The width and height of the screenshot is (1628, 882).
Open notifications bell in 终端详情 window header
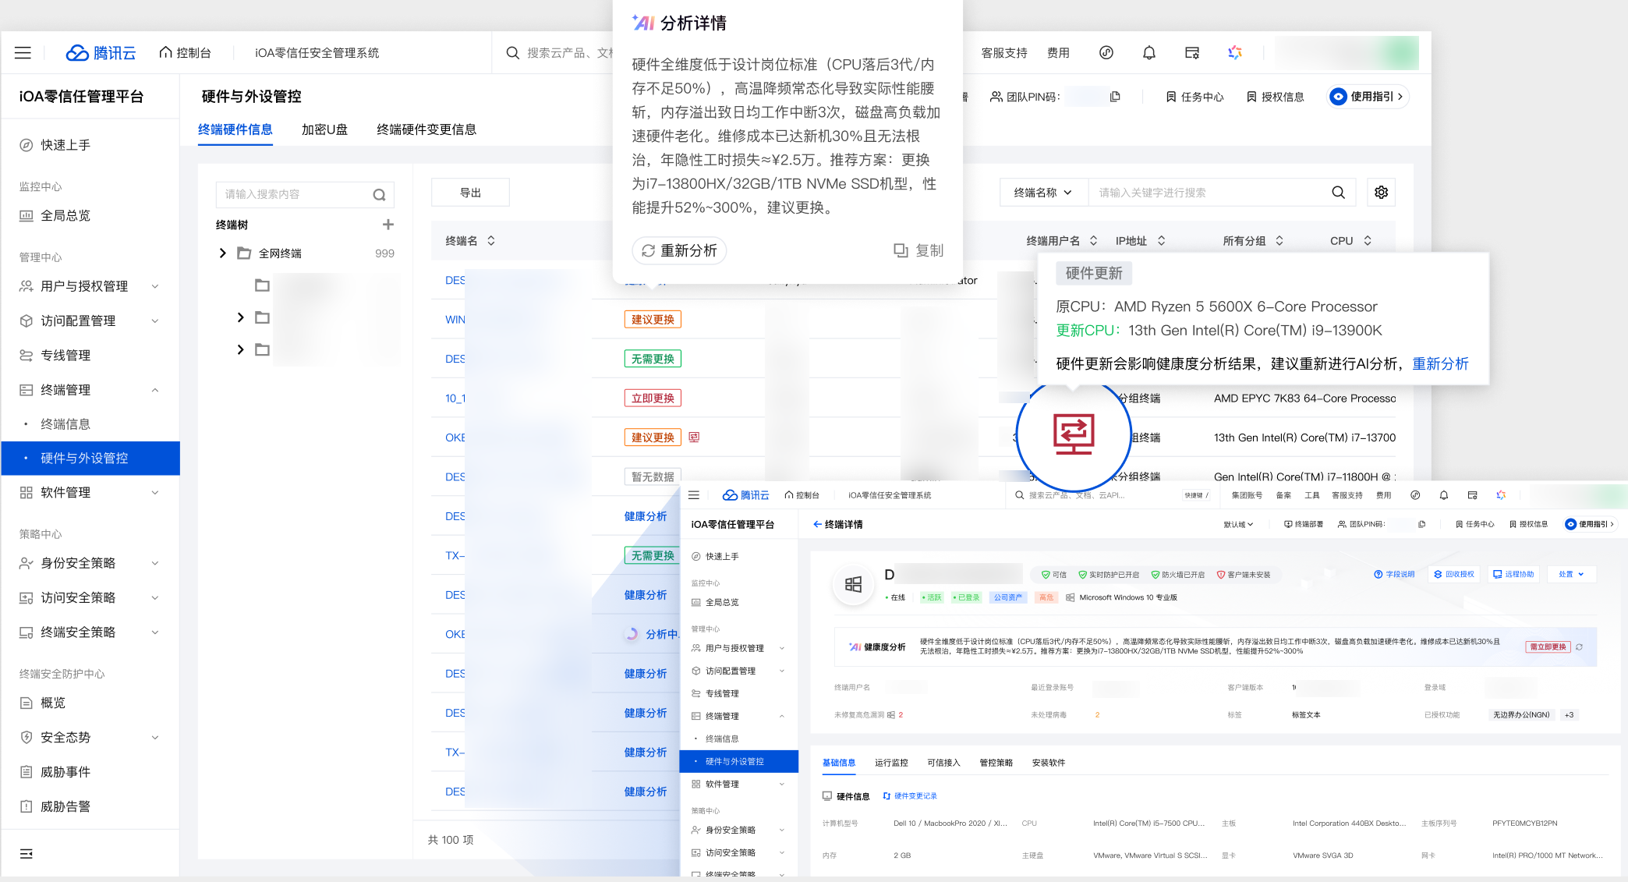click(x=1443, y=495)
